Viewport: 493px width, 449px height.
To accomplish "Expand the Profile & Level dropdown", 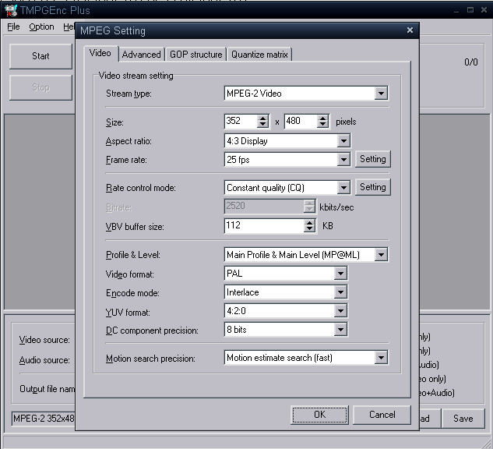I will [381, 255].
